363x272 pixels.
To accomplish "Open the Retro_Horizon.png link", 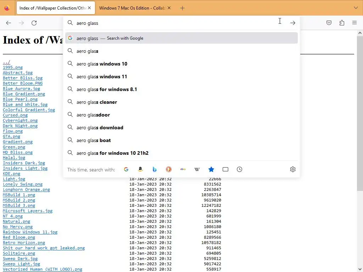I will (24, 243).
